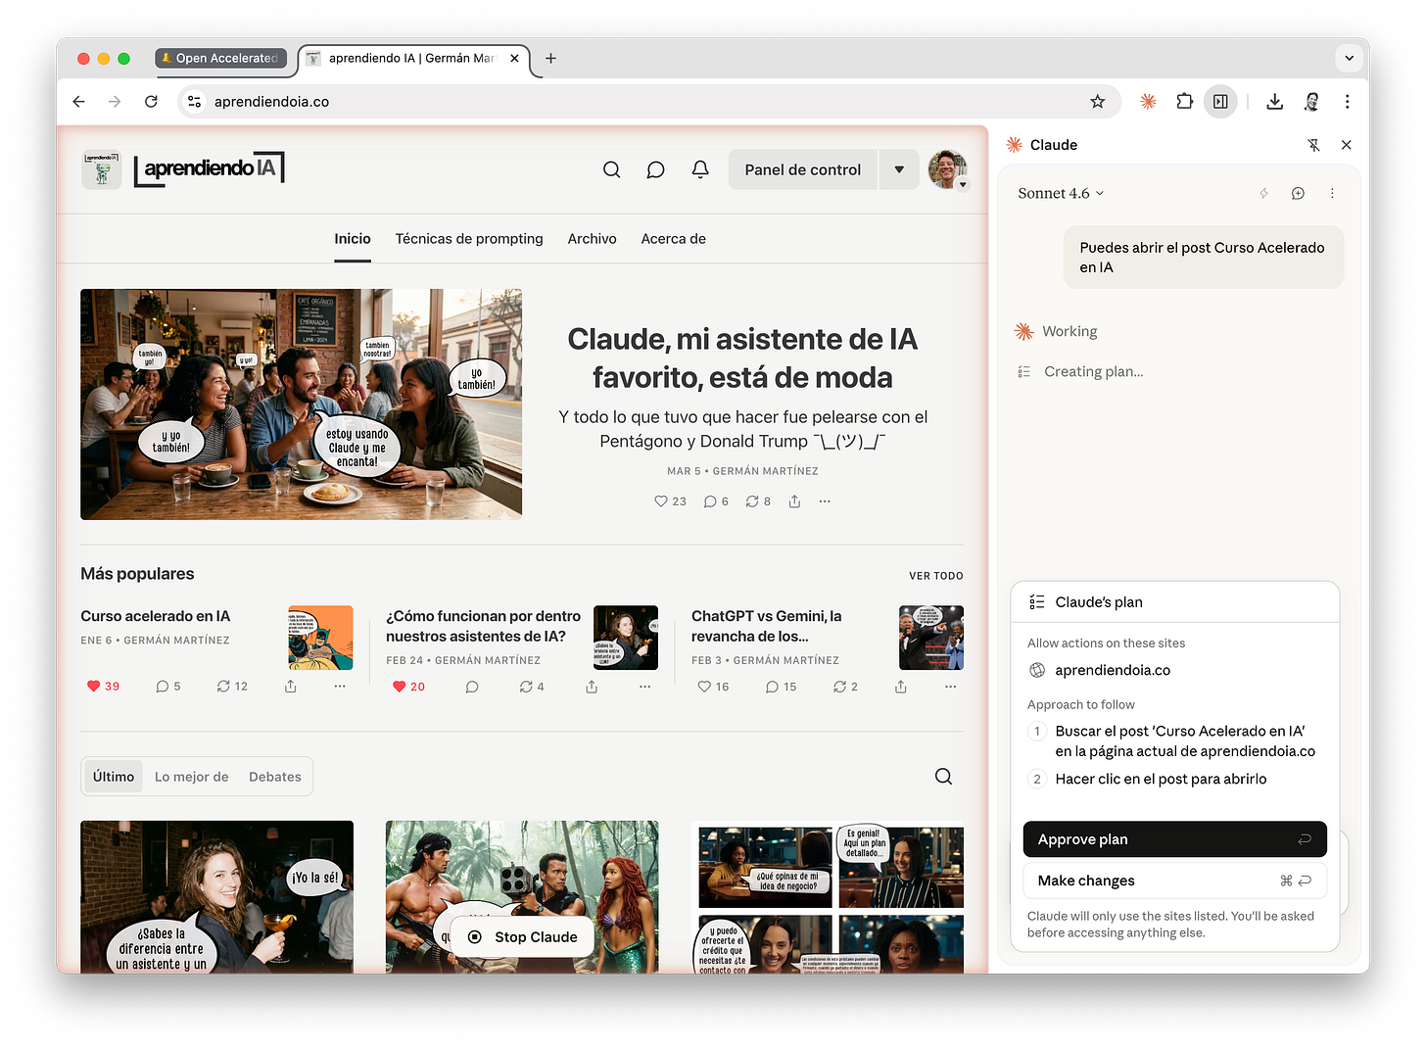
Task: Open Claude panel vertical dots menu
Action: point(1332,193)
